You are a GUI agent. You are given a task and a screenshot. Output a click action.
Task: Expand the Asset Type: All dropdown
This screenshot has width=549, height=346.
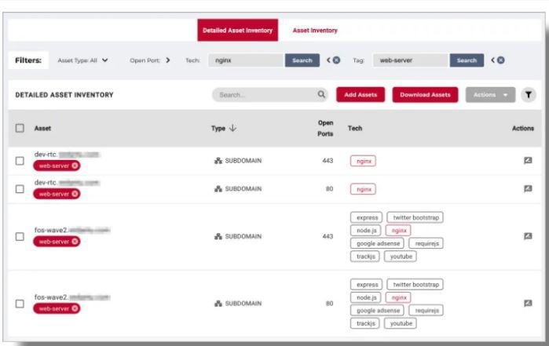pyautogui.click(x=82, y=60)
